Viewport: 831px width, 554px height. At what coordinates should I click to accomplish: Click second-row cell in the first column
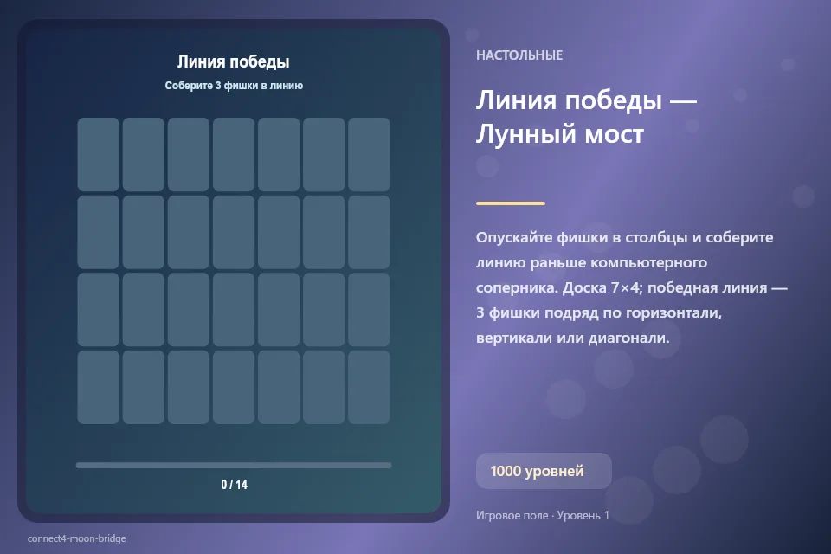(99, 232)
